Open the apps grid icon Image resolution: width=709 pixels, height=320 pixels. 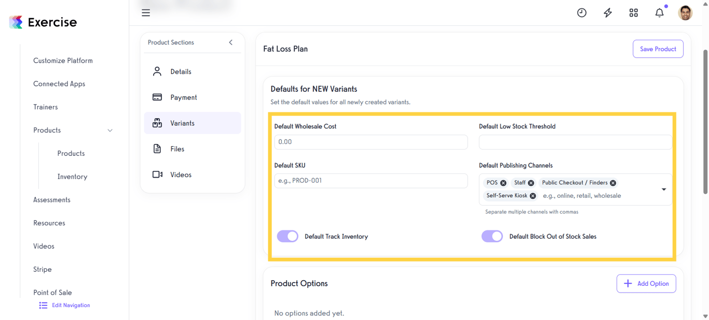click(x=634, y=13)
